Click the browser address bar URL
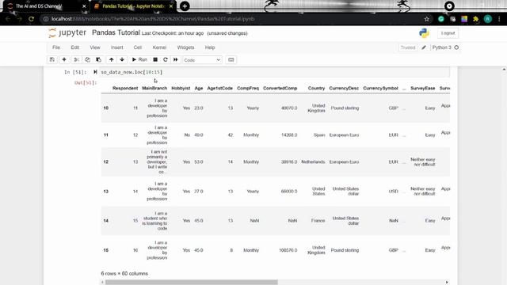The height and width of the screenshot is (285, 507). [153, 19]
